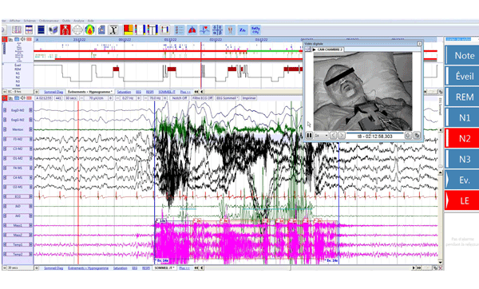Select the SaO2 CO2 toolbar icon
This screenshot has width=479, height=289.
(255, 30)
